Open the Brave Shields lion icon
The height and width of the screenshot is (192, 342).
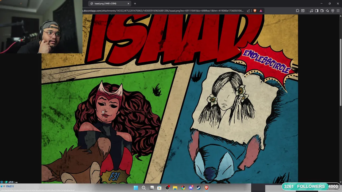(x=255, y=11)
